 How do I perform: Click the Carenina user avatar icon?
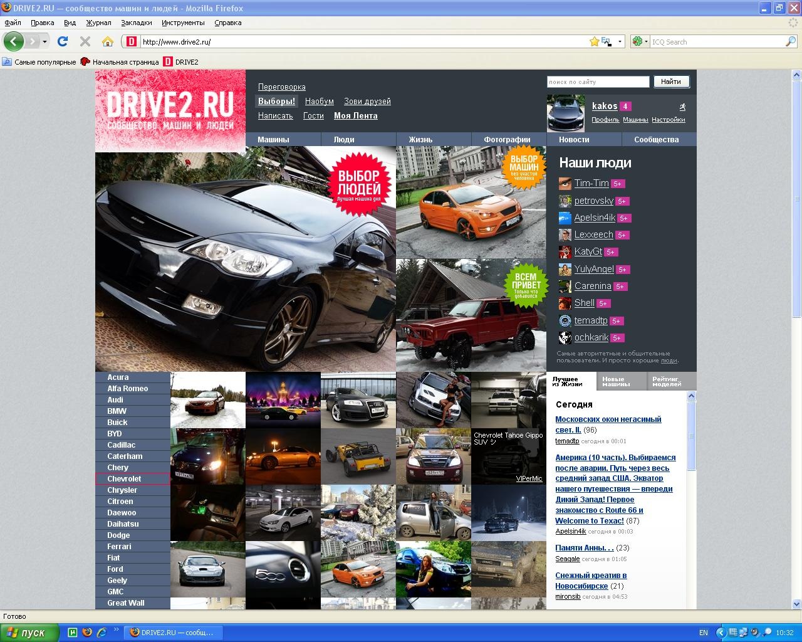(565, 287)
